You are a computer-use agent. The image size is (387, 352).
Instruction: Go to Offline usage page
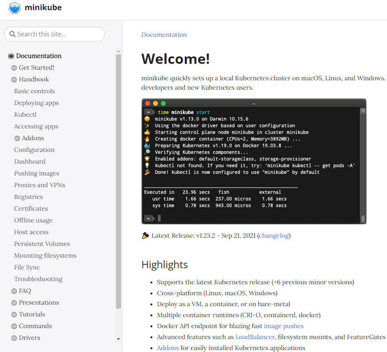click(x=33, y=220)
